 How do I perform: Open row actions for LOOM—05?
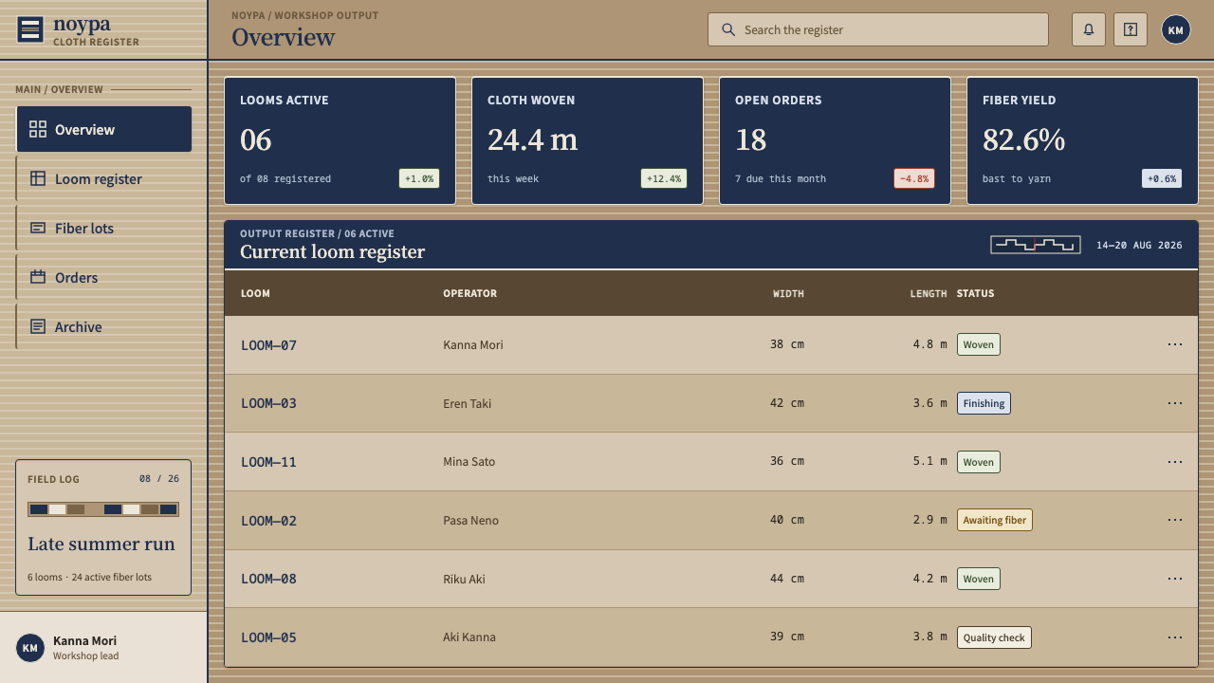(1175, 637)
